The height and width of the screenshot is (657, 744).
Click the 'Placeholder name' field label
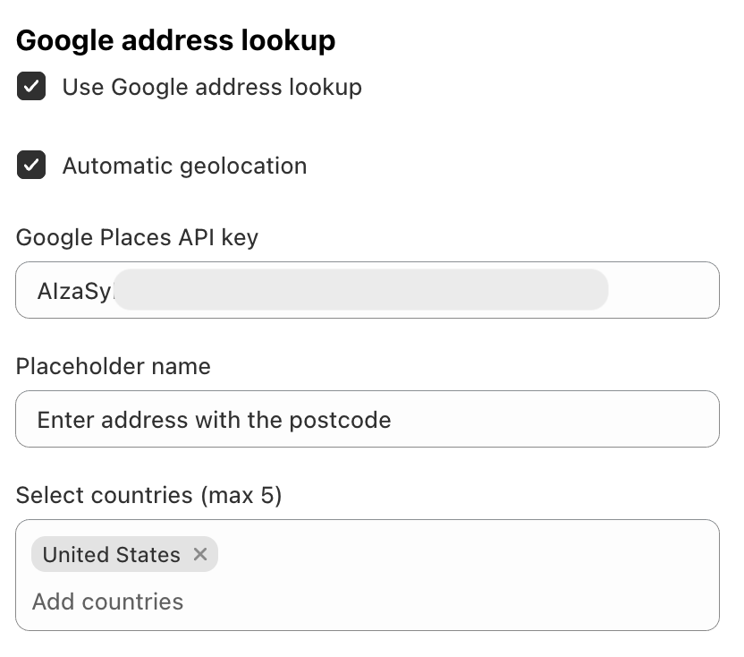click(x=114, y=366)
